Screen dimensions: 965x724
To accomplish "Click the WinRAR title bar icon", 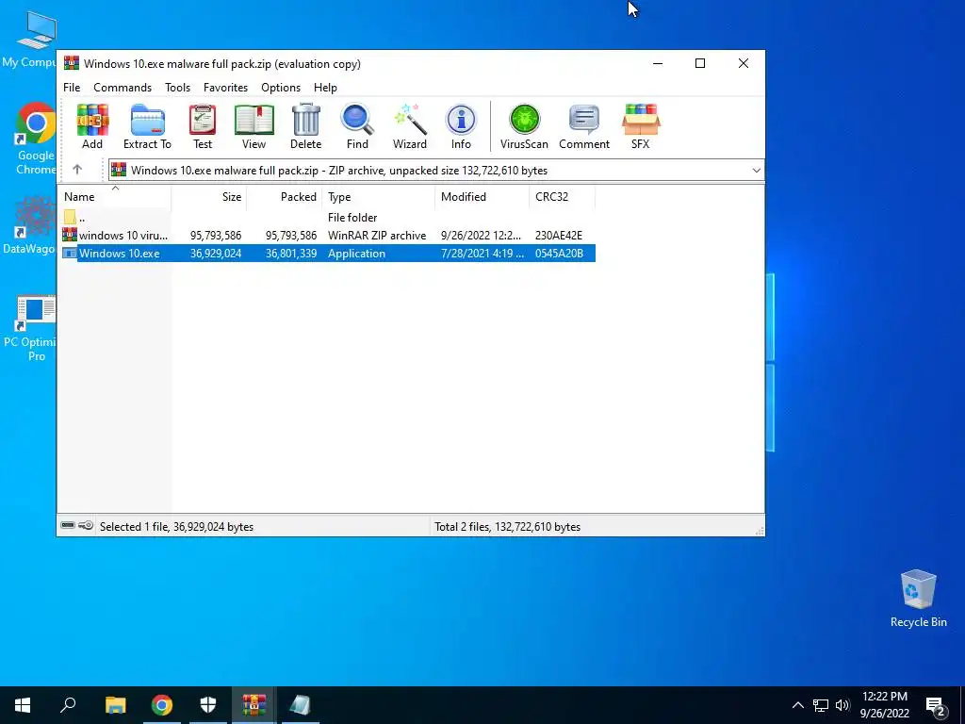I will [x=72, y=63].
